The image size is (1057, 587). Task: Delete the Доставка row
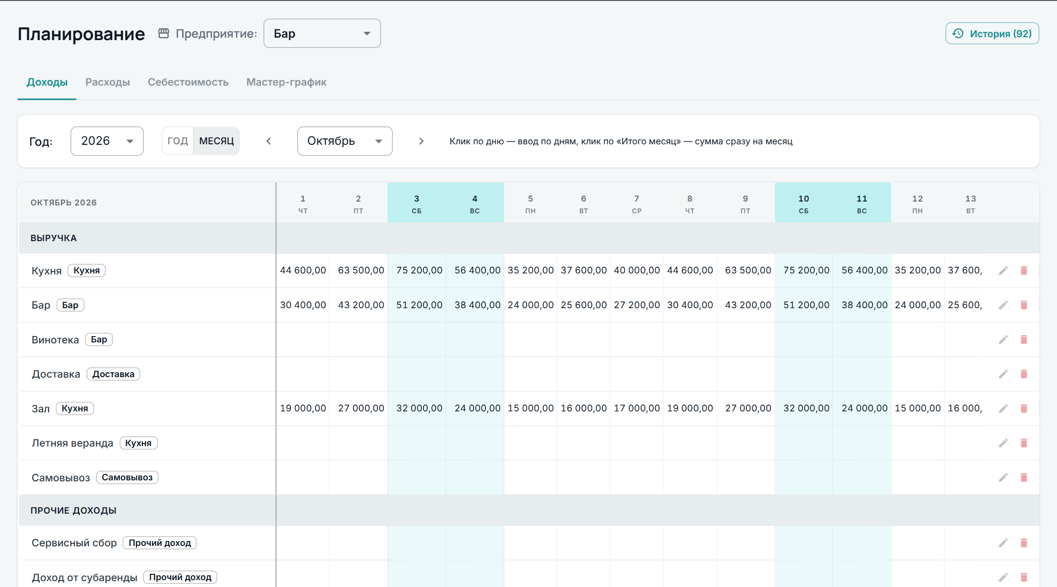[1024, 374]
